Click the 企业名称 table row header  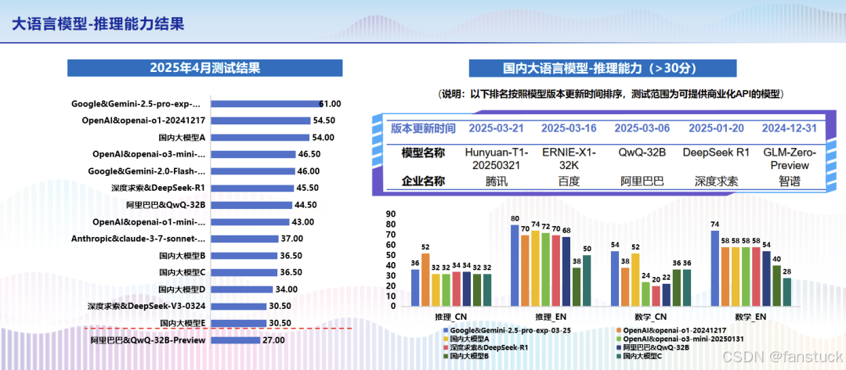424,181
